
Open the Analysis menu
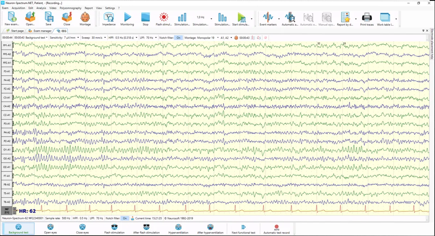pos(41,8)
